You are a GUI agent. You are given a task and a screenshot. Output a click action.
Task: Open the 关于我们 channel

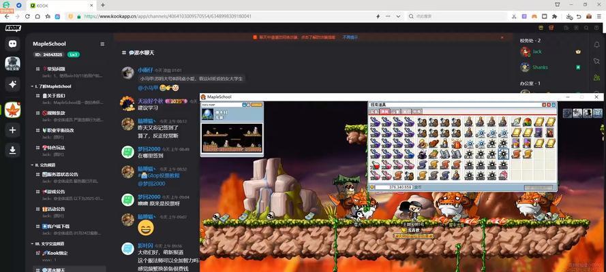click(x=69, y=99)
